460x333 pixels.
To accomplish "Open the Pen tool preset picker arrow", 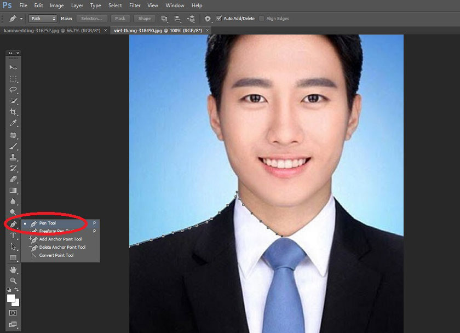I will click(21, 19).
